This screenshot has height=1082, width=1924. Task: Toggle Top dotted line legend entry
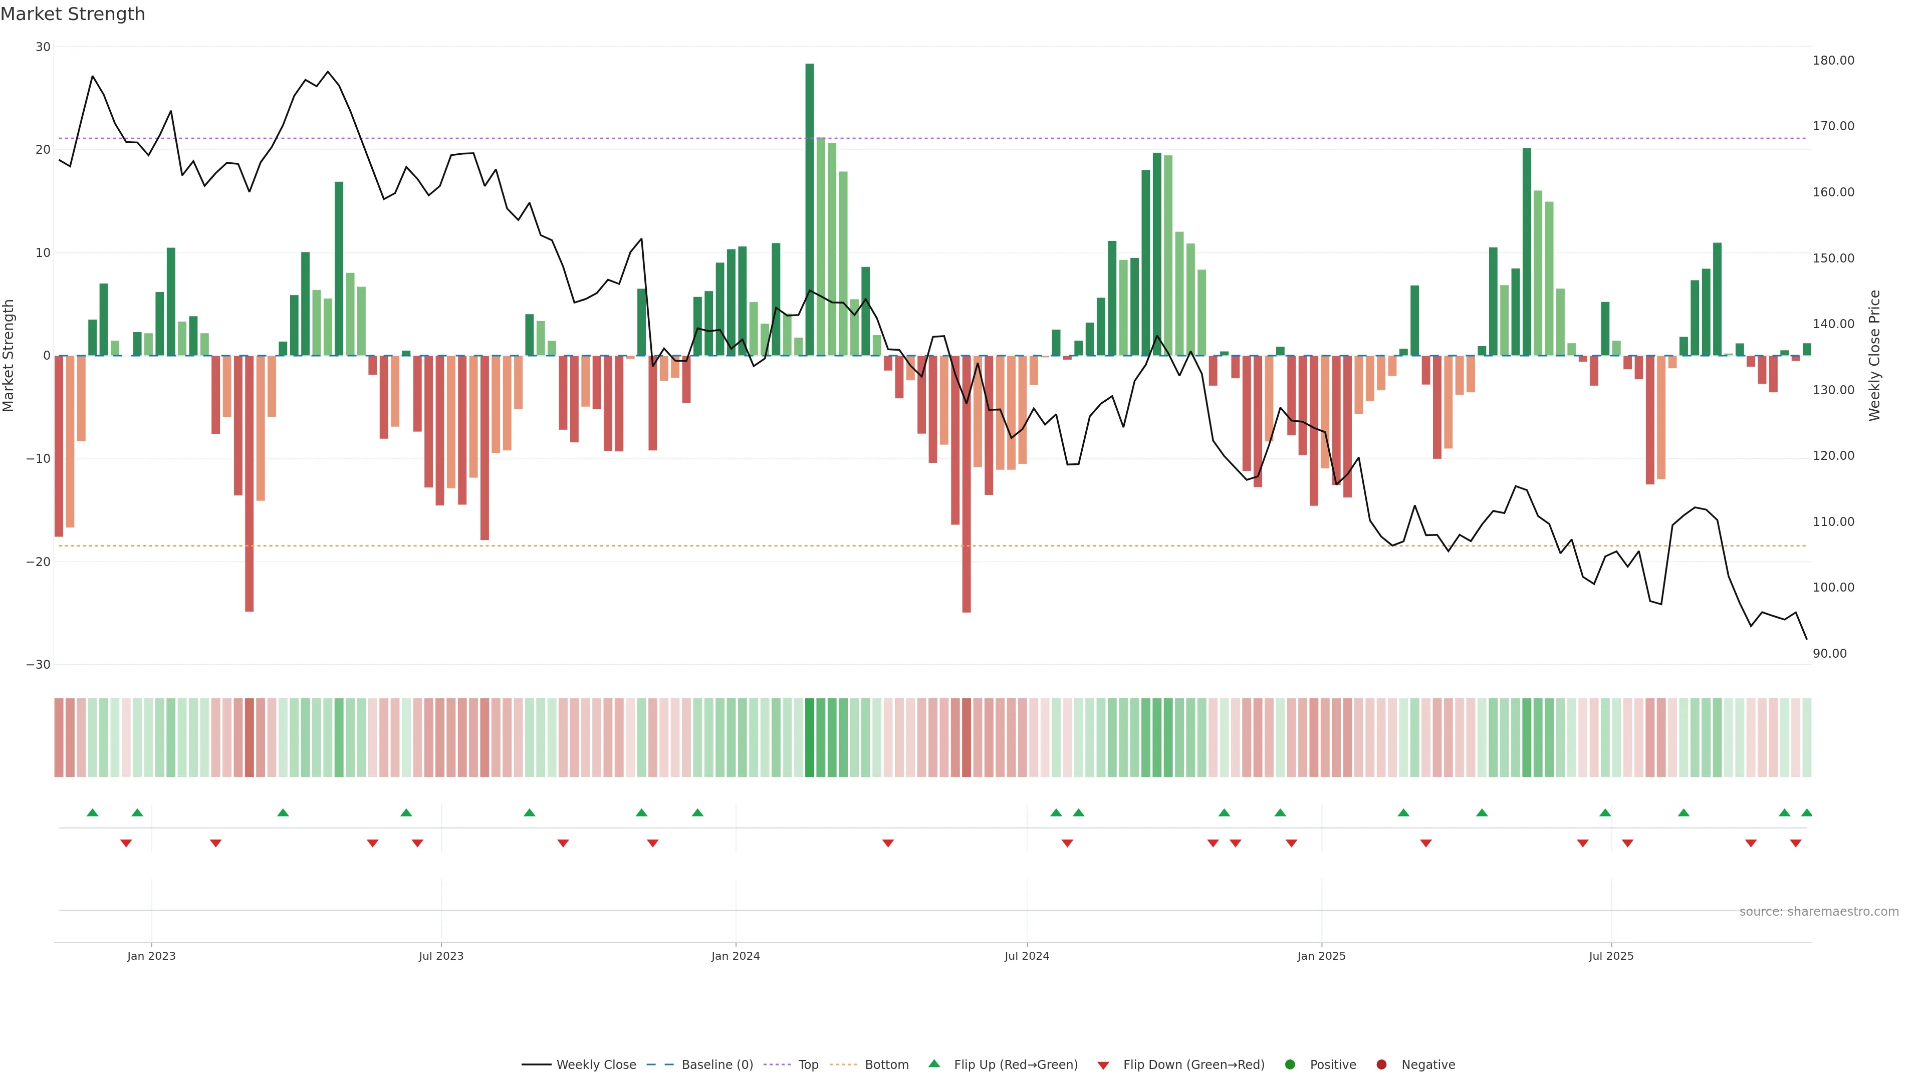tap(807, 1064)
